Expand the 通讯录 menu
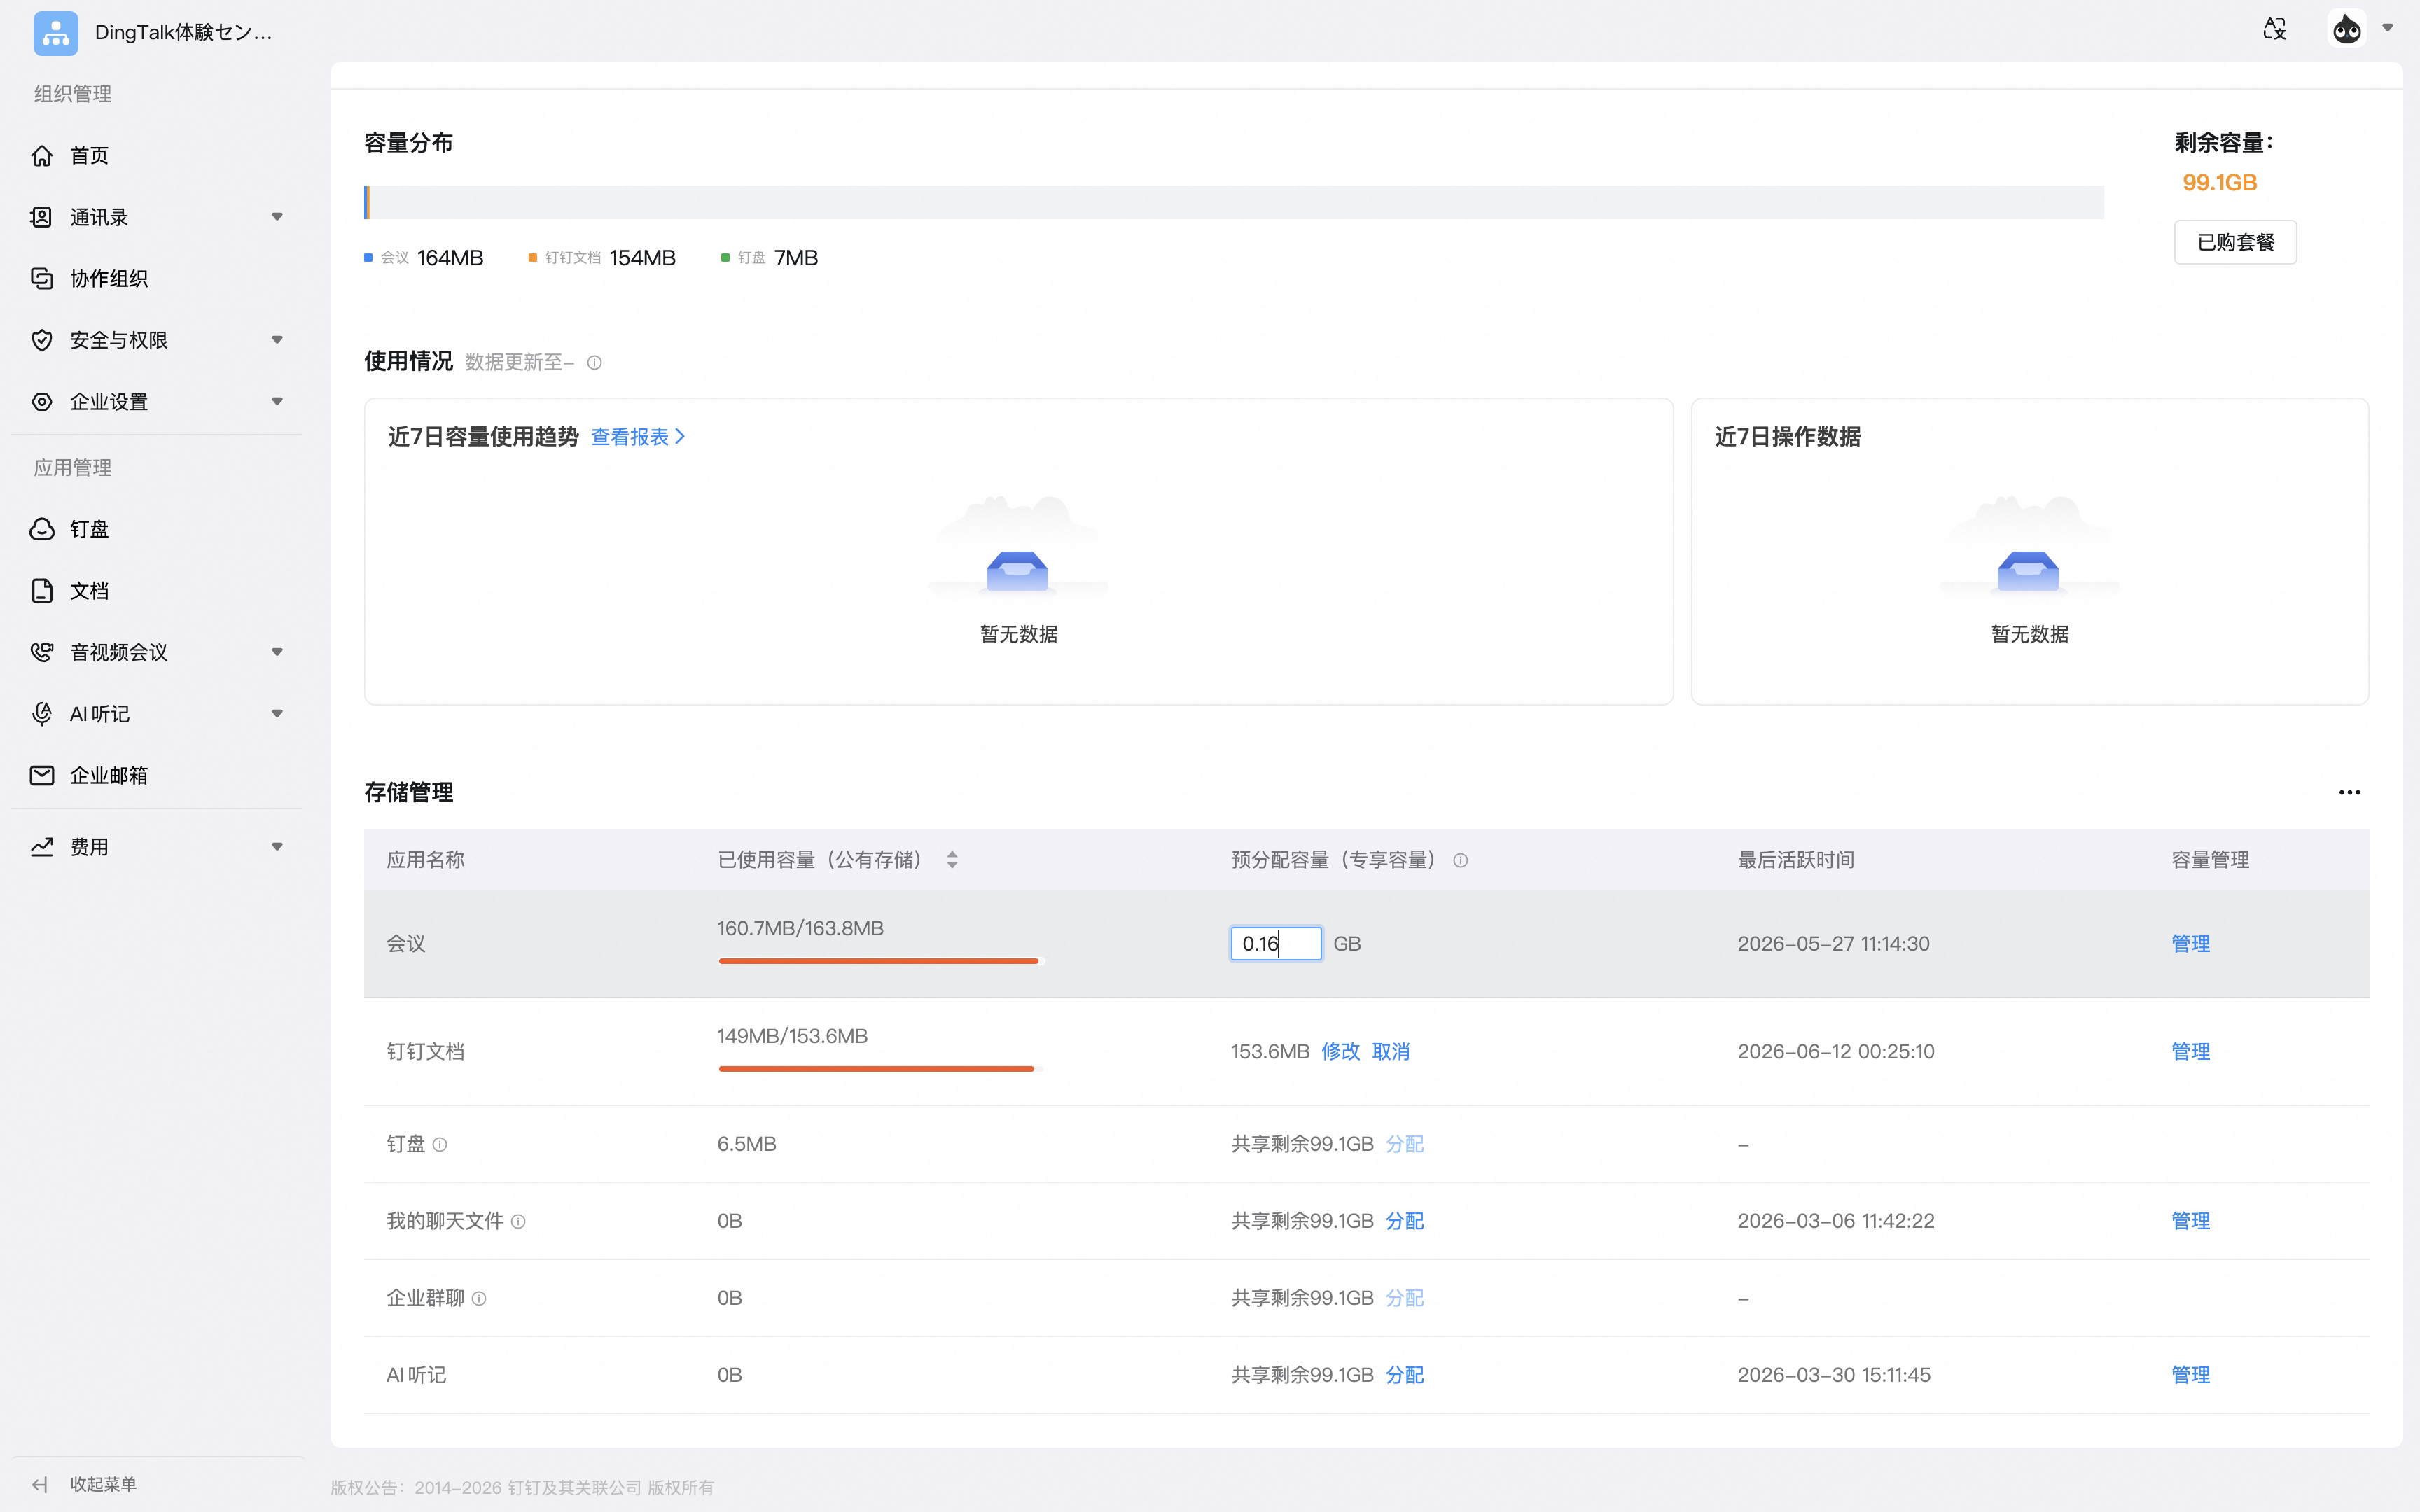The width and height of the screenshot is (2420, 1512). click(157, 217)
